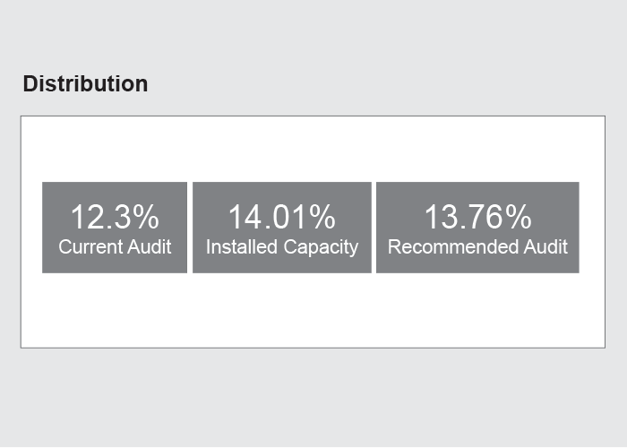
Task: Click the gap between Current Audit and Installed Capacity
Action: (x=190, y=228)
